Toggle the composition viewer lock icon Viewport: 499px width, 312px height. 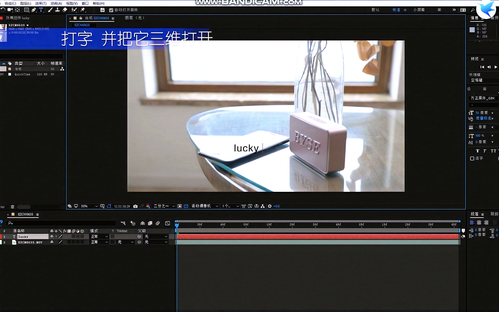coord(81,18)
